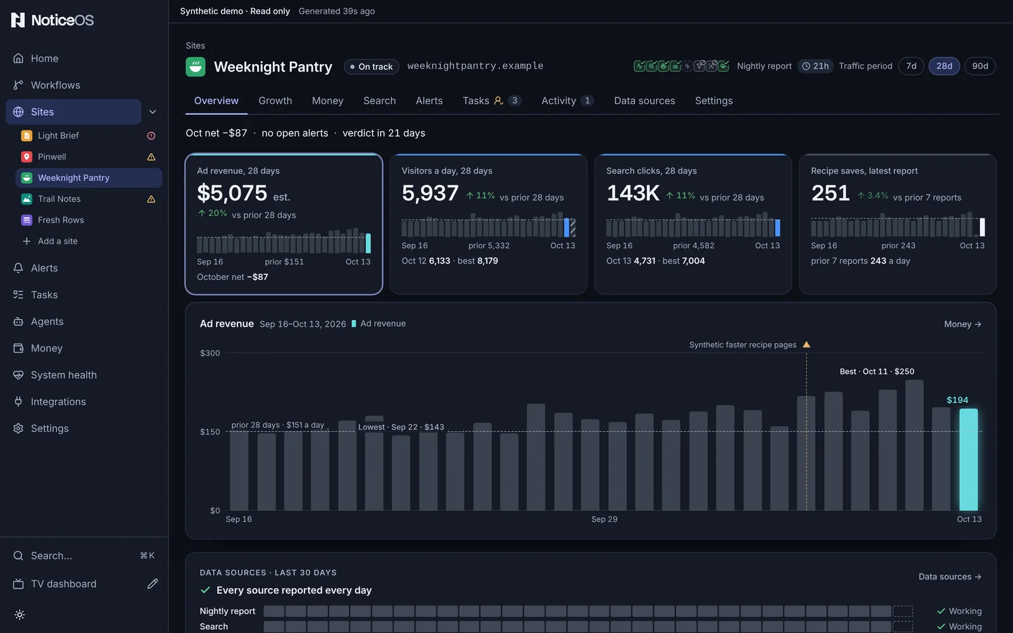
Task: Click the Pinwell map-pin icon
Action: [x=27, y=157]
